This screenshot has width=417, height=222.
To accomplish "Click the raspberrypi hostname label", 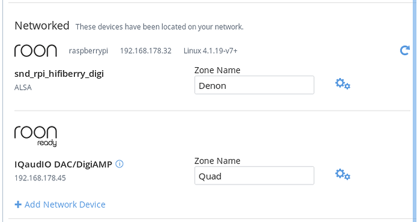I will coord(89,51).
